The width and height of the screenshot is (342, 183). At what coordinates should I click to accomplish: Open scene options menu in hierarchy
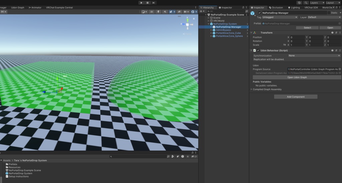tap(247, 15)
